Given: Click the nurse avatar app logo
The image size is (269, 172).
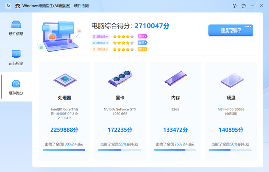Looking at the screenshot, I should [x=18, y=6].
